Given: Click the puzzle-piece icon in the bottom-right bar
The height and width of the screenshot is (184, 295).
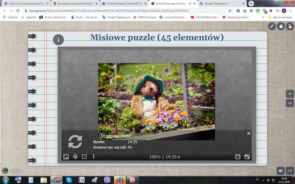Looking at the screenshot, I should coord(238,157).
